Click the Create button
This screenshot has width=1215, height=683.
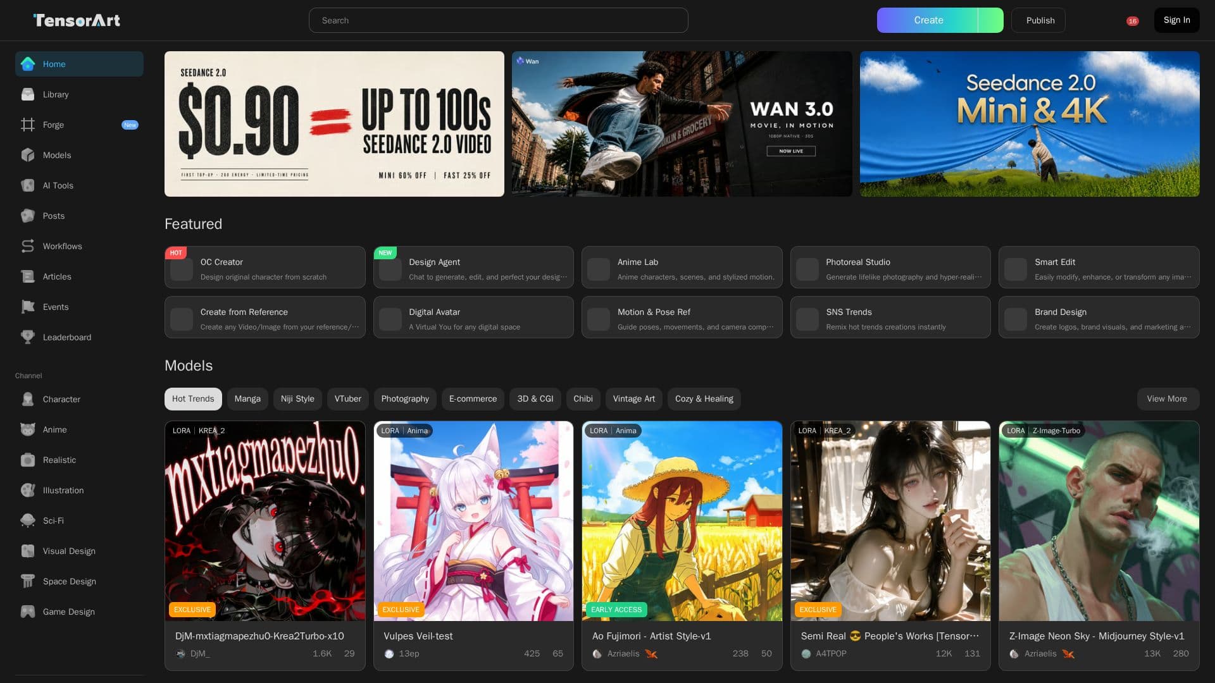coord(928,20)
